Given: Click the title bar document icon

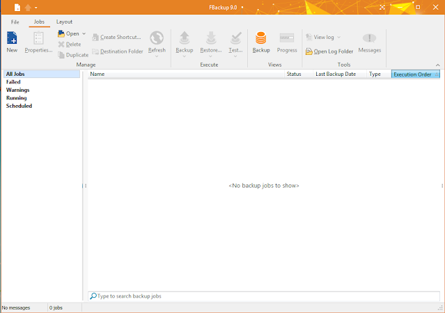Looking at the screenshot, I should point(17,8).
